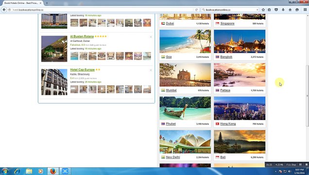Click the UAE flag beside Dubai
Viewport: 309px width, 175px height.
pyautogui.click(x=163, y=23)
